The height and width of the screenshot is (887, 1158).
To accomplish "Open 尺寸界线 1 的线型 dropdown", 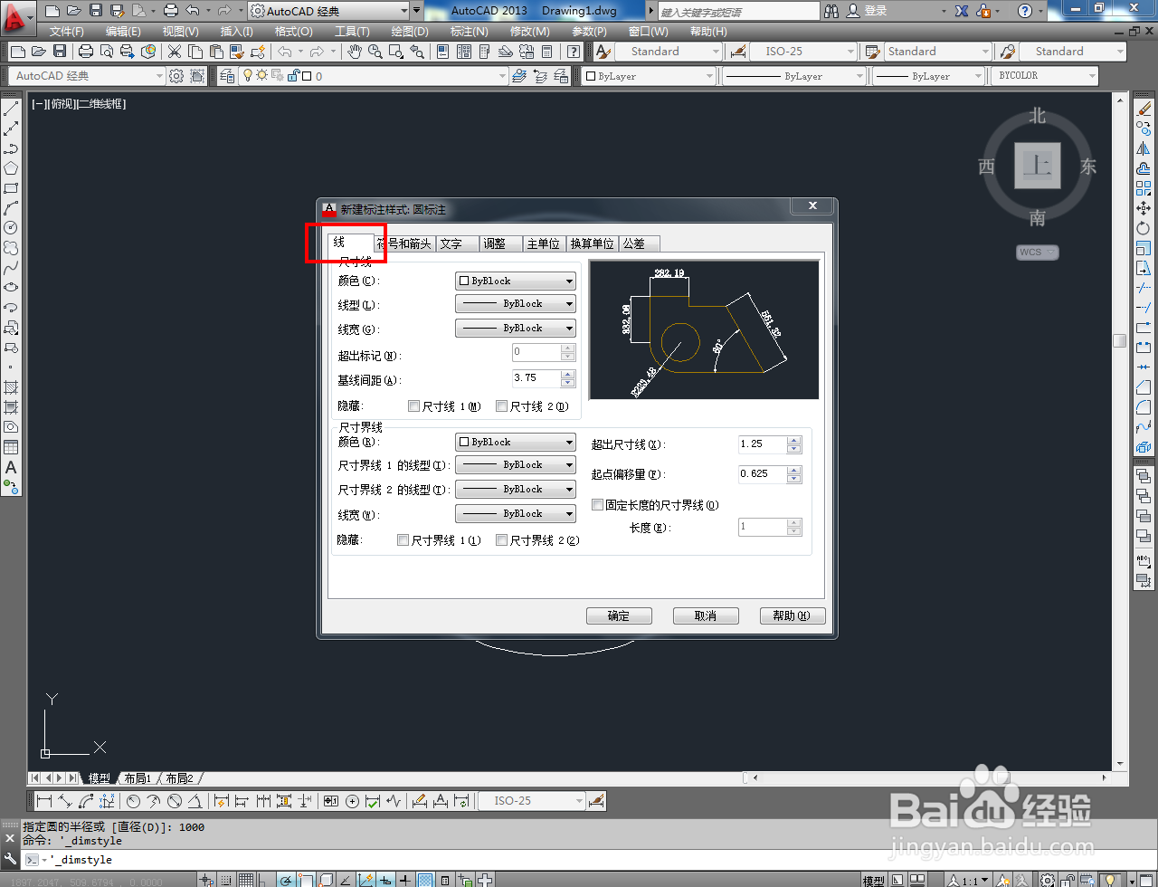I will tap(516, 465).
